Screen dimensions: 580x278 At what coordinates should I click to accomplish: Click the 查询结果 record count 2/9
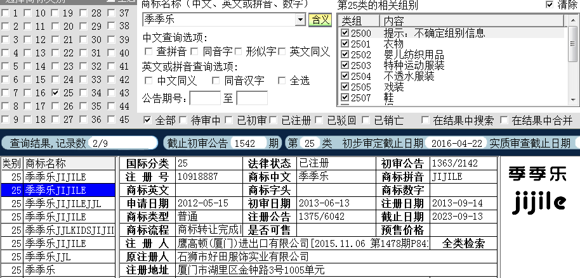pyautogui.click(x=123, y=143)
